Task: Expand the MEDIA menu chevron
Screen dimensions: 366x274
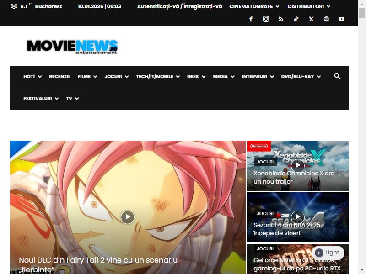Action: coord(232,77)
